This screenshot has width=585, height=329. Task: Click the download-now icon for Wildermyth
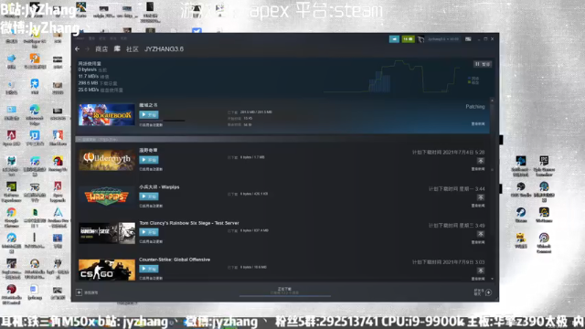[x=481, y=161]
